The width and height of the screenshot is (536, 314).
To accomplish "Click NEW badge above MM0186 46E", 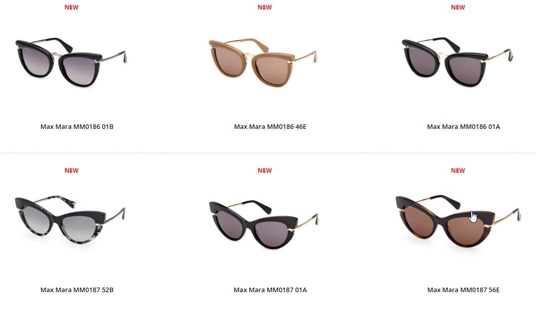I will [x=265, y=7].
